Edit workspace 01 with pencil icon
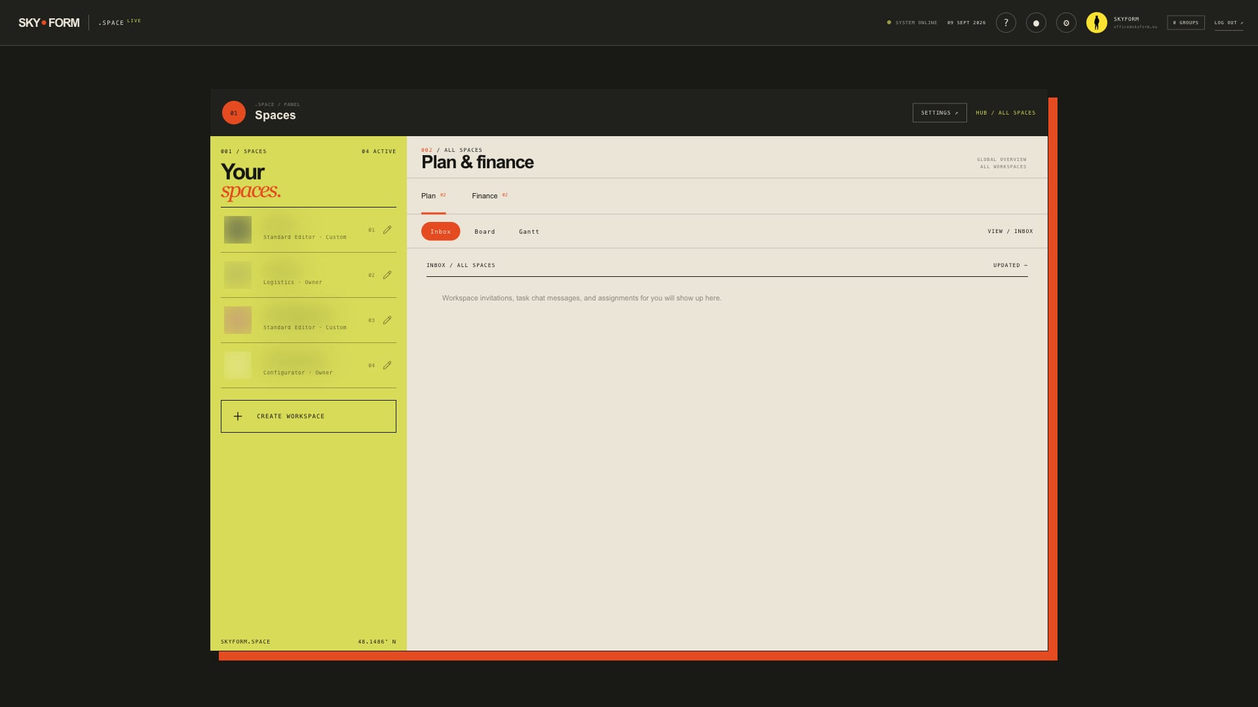Image resolution: width=1258 pixels, height=707 pixels. click(x=387, y=230)
